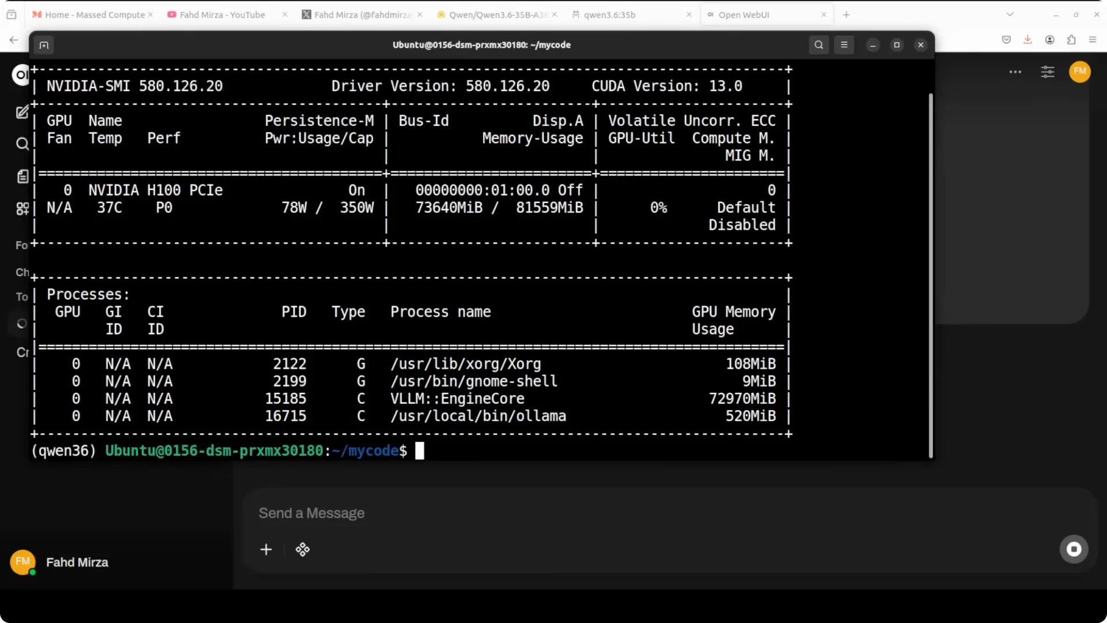Minimize the terminal window

(x=873, y=45)
